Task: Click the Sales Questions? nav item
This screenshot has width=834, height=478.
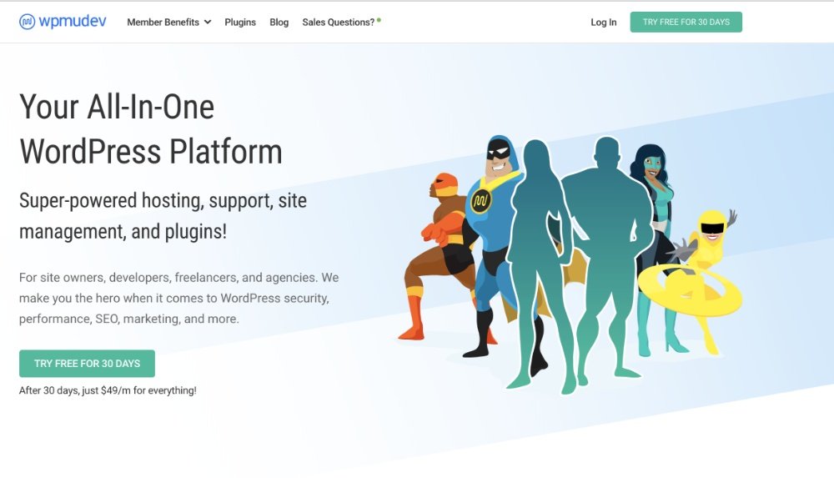Action: (338, 23)
